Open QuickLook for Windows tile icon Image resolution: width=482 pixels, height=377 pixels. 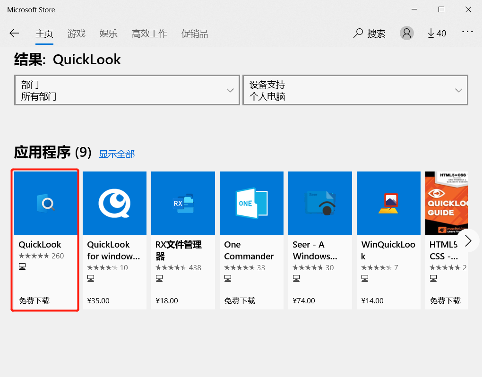pyautogui.click(x=114, y=204)
